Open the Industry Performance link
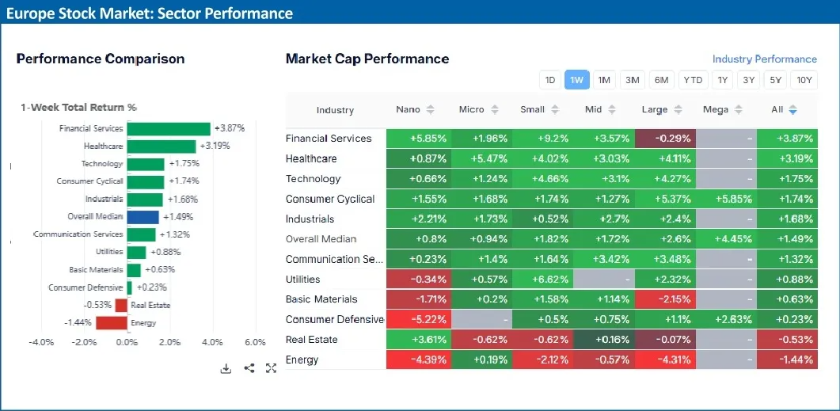 pos(764,59)
